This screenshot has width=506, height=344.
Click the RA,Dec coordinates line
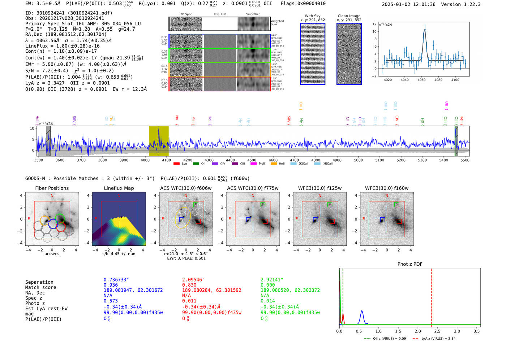[66, 35]
